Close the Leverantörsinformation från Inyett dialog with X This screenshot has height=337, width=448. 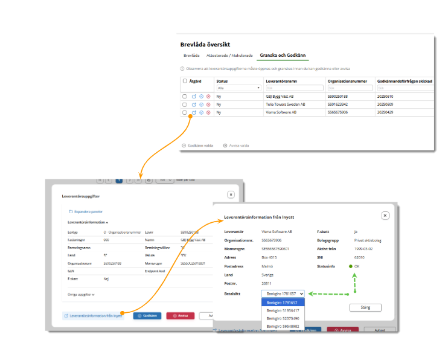[385, 216]
